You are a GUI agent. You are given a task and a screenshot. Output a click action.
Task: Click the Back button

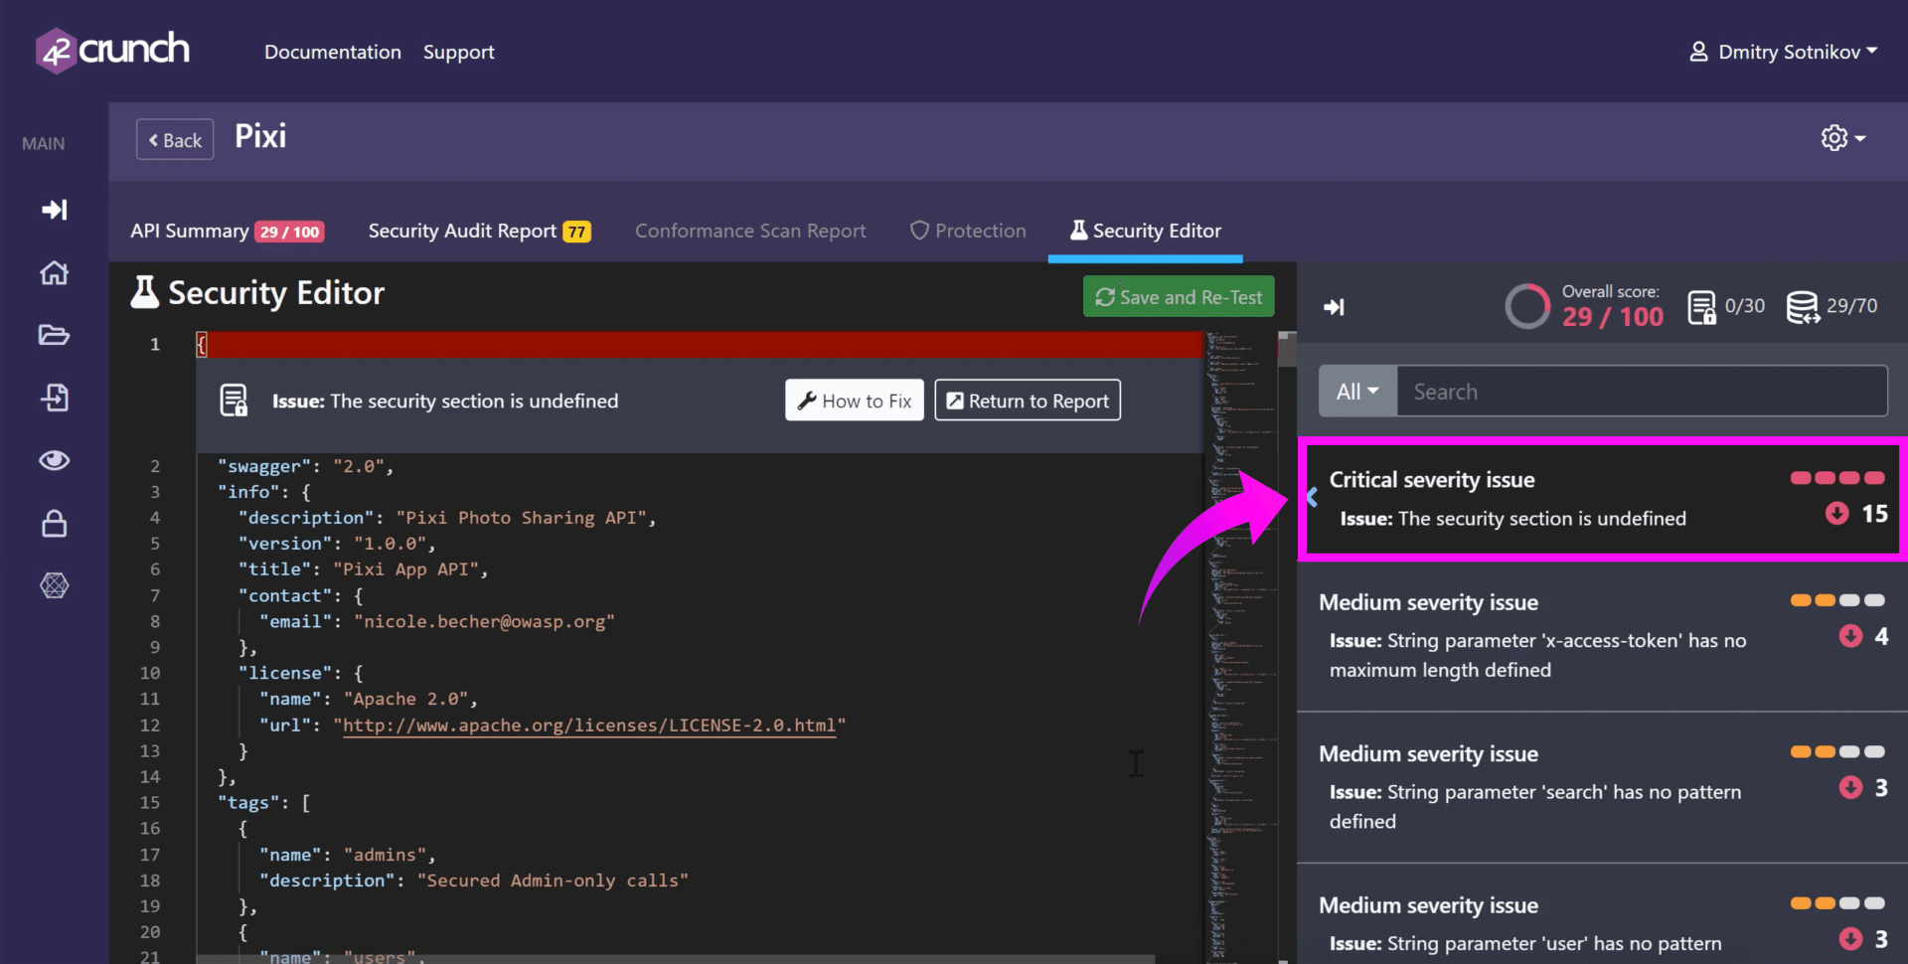[x=175, y=140]
